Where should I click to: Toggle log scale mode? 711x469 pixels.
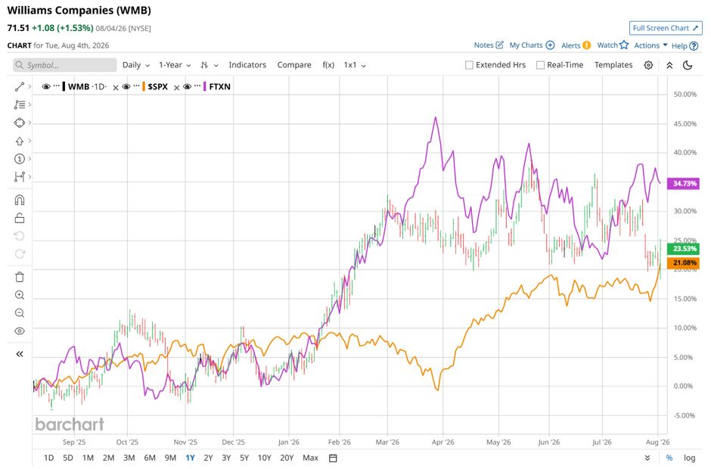(x=689, y=458)
